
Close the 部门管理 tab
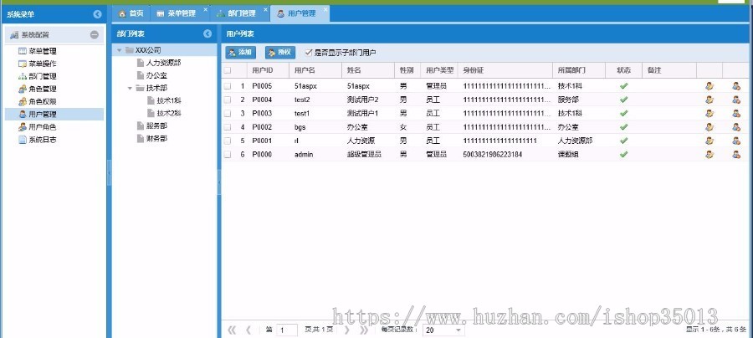[265, 9]
